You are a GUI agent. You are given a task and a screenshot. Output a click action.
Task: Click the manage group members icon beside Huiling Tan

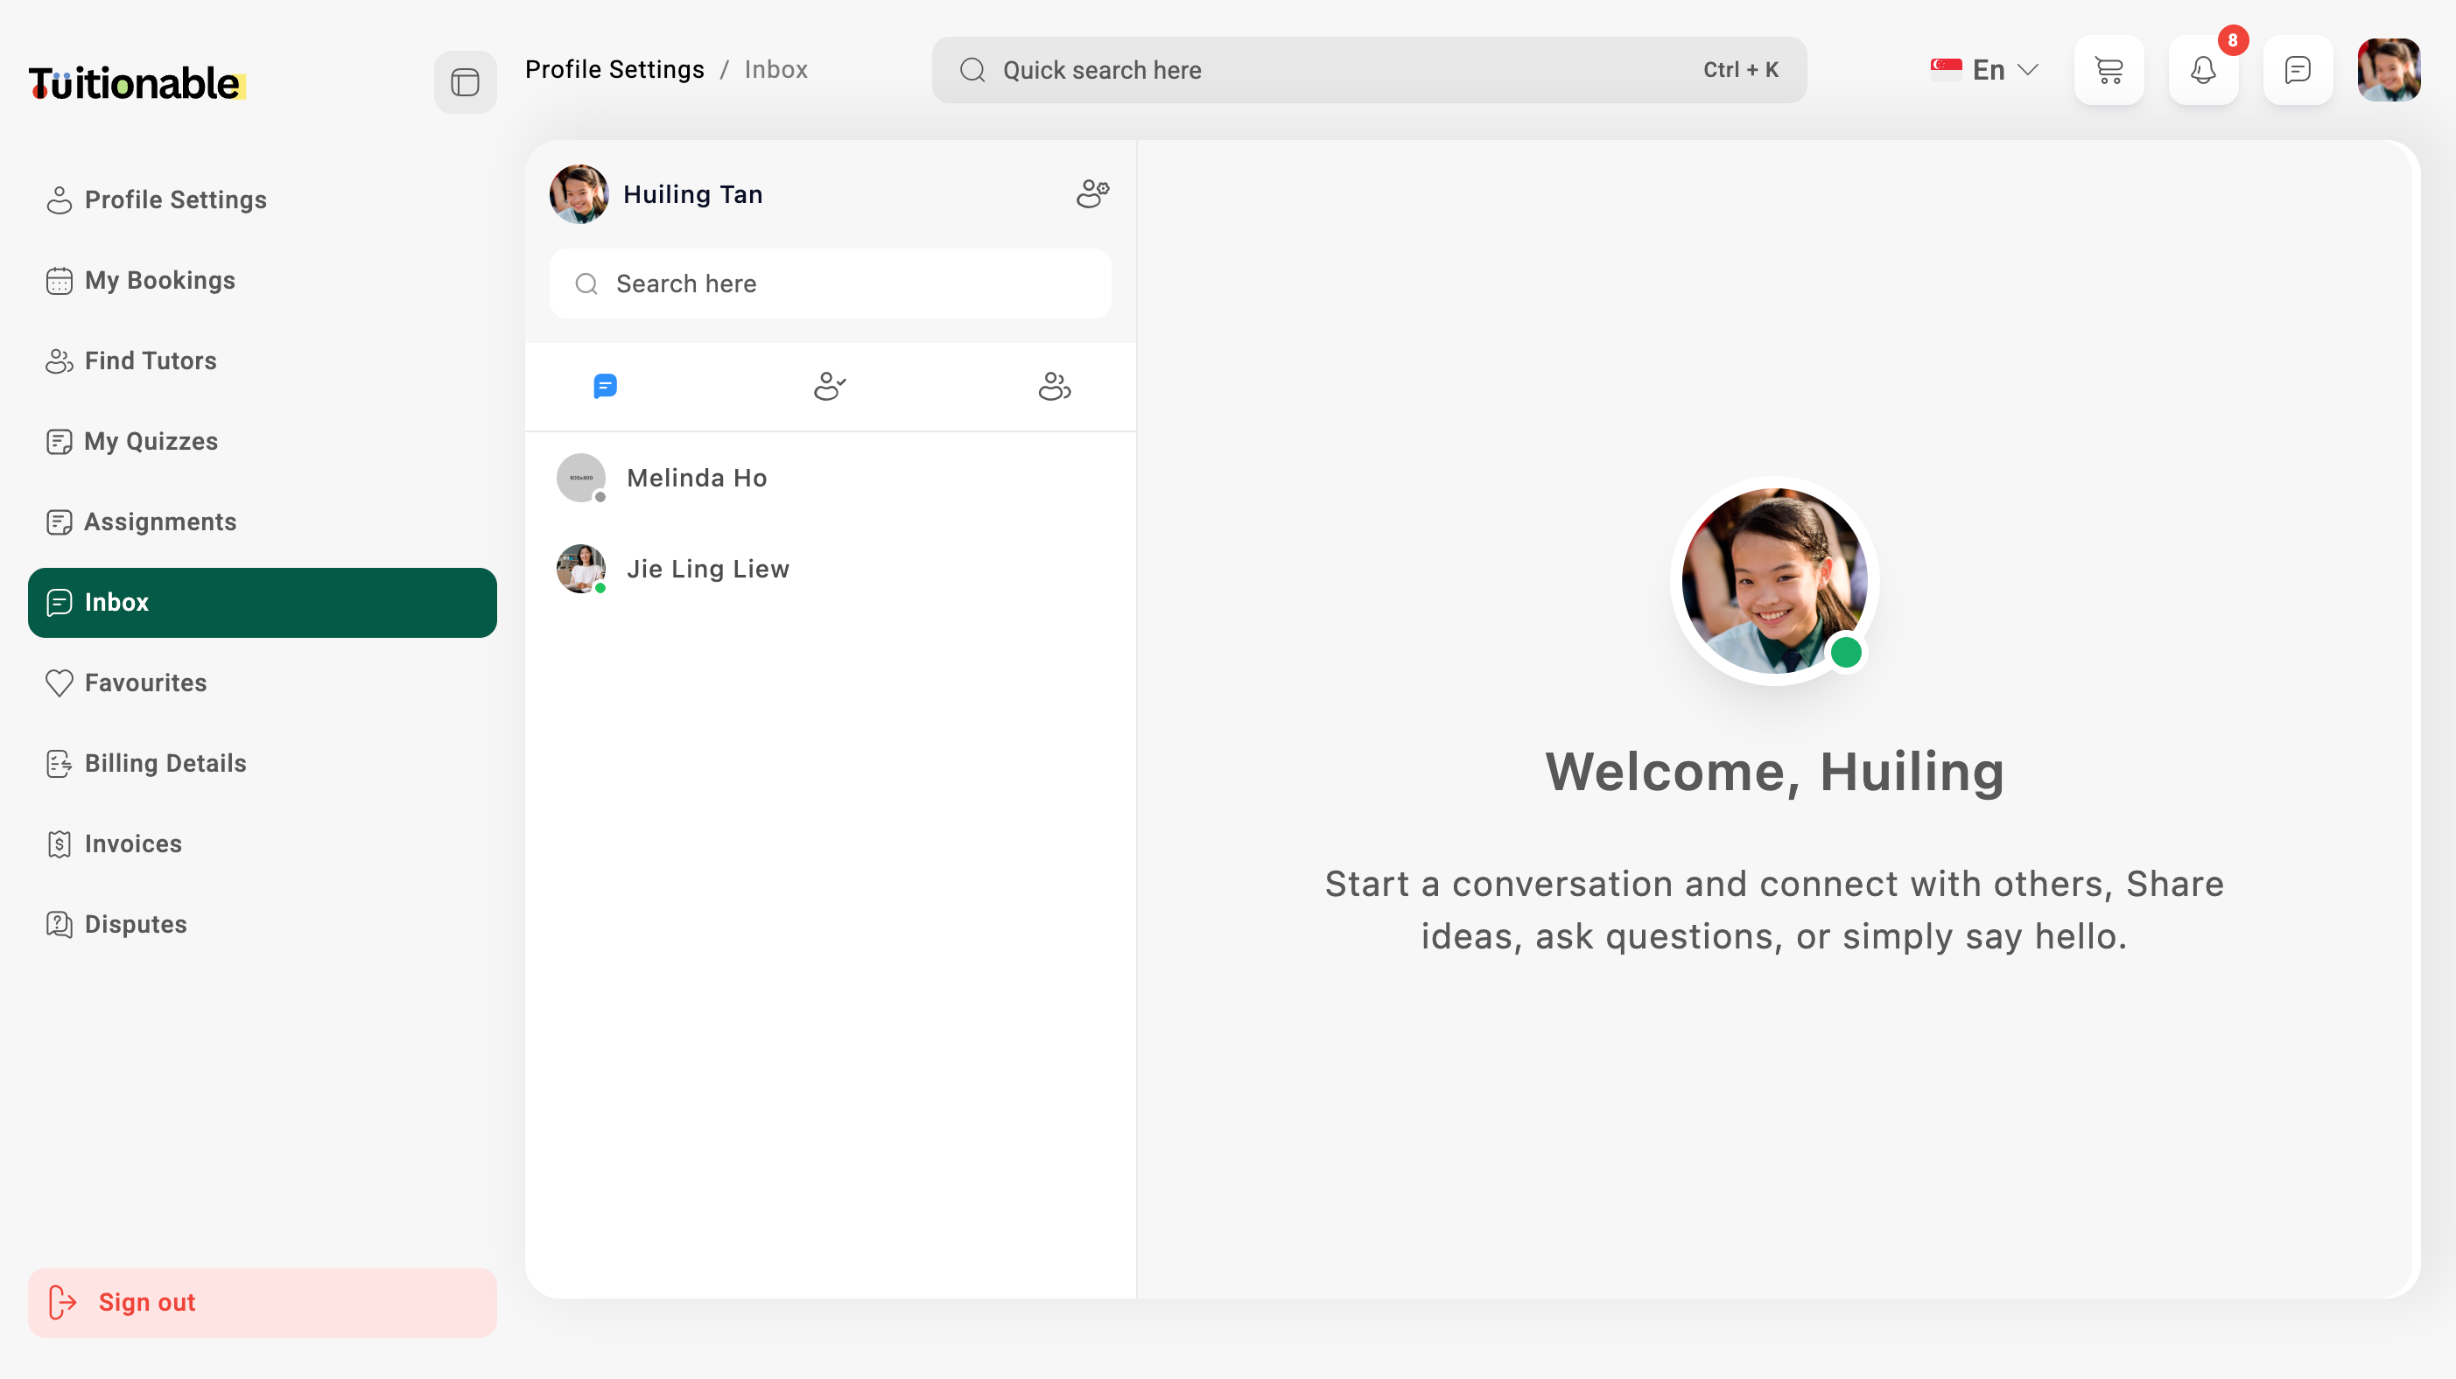point(1092,193)
